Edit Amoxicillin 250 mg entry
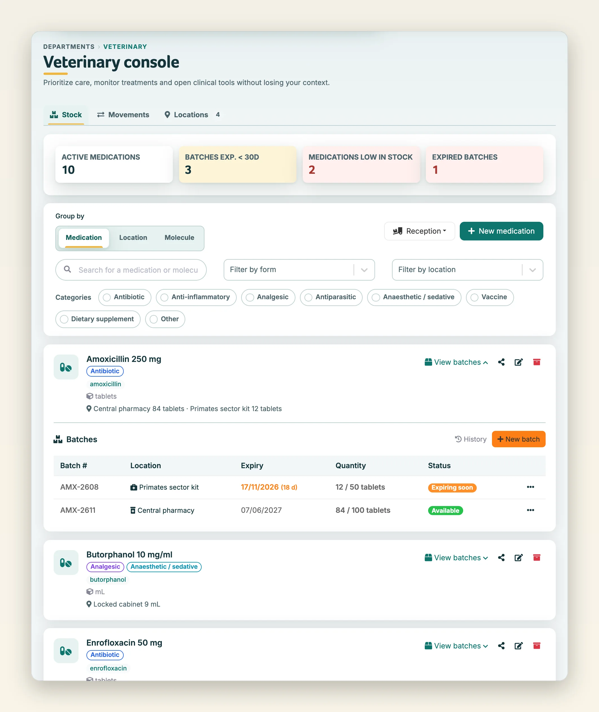The height and width of the screenshot is (712, 599). [519, 362]
